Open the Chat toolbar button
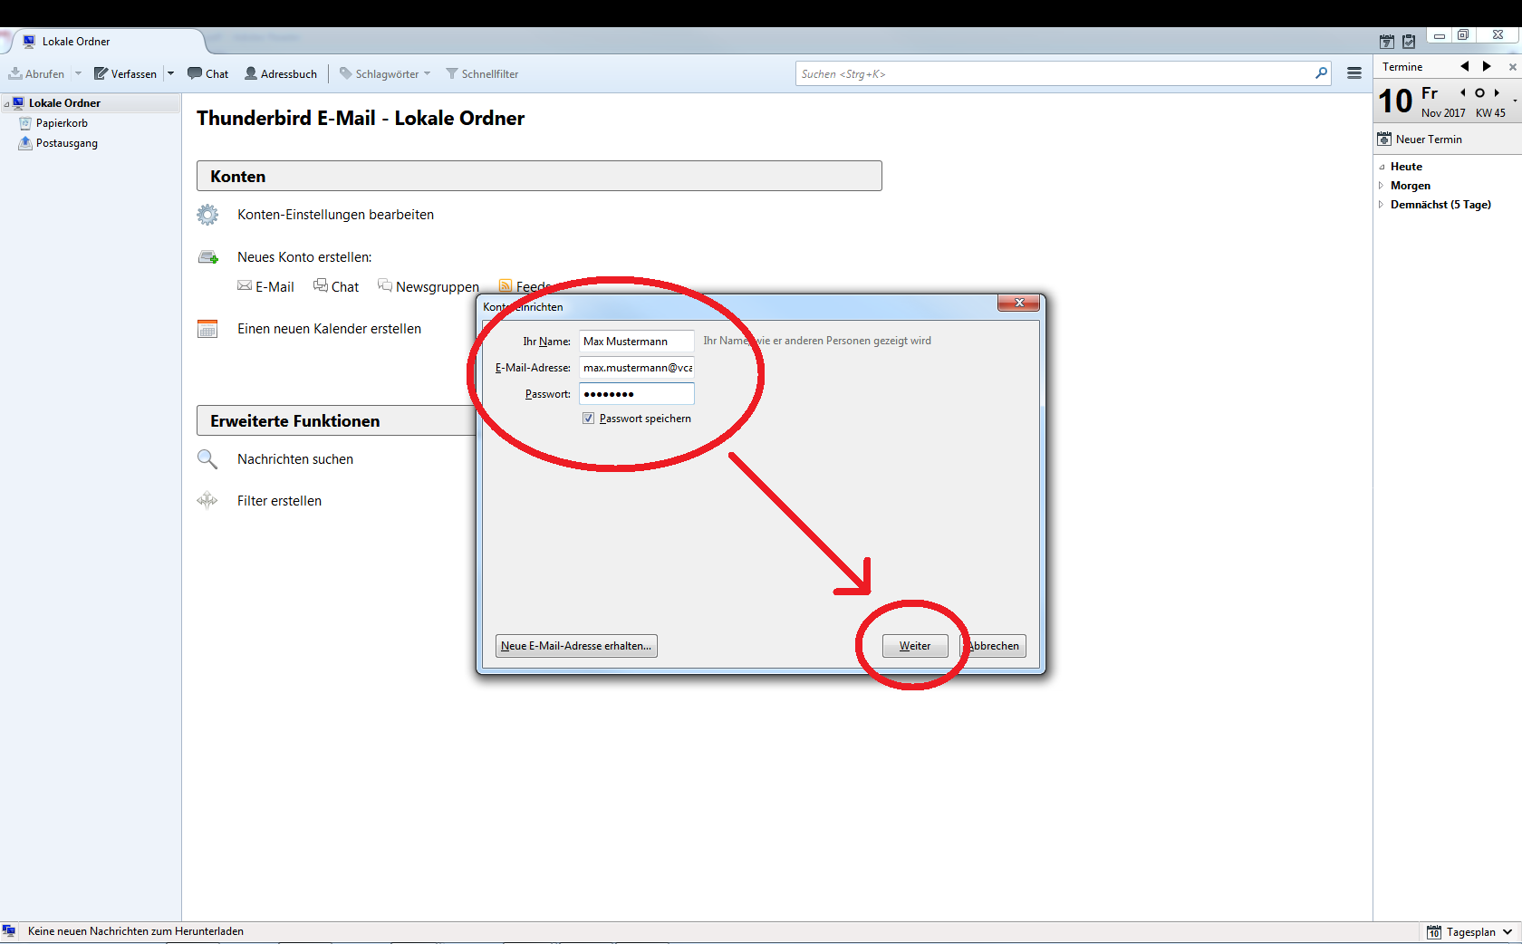 [x=207, y=73]
